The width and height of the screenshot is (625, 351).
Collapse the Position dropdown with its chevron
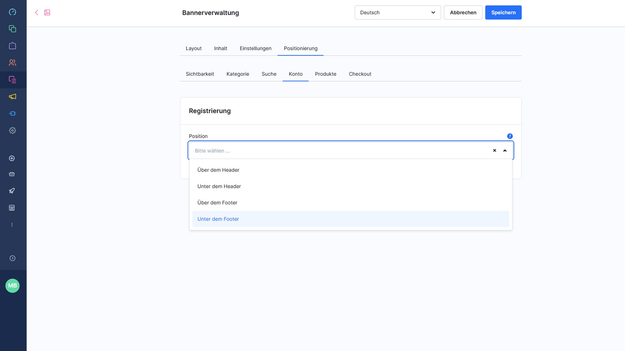(505, 150)
